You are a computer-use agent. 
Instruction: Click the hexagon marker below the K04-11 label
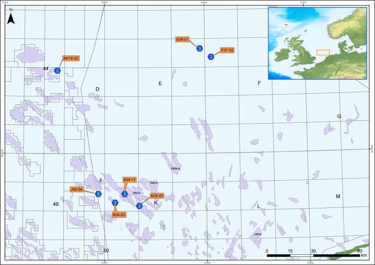click(125, 194)
